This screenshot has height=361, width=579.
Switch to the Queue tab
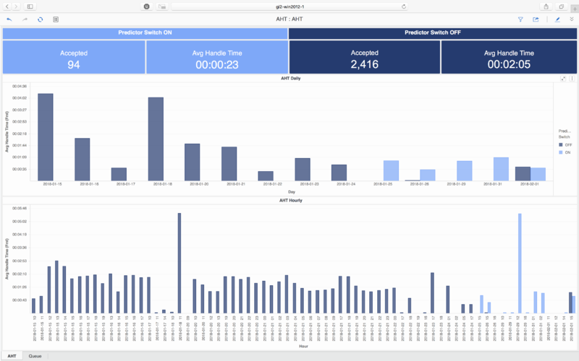coord(34,356)
